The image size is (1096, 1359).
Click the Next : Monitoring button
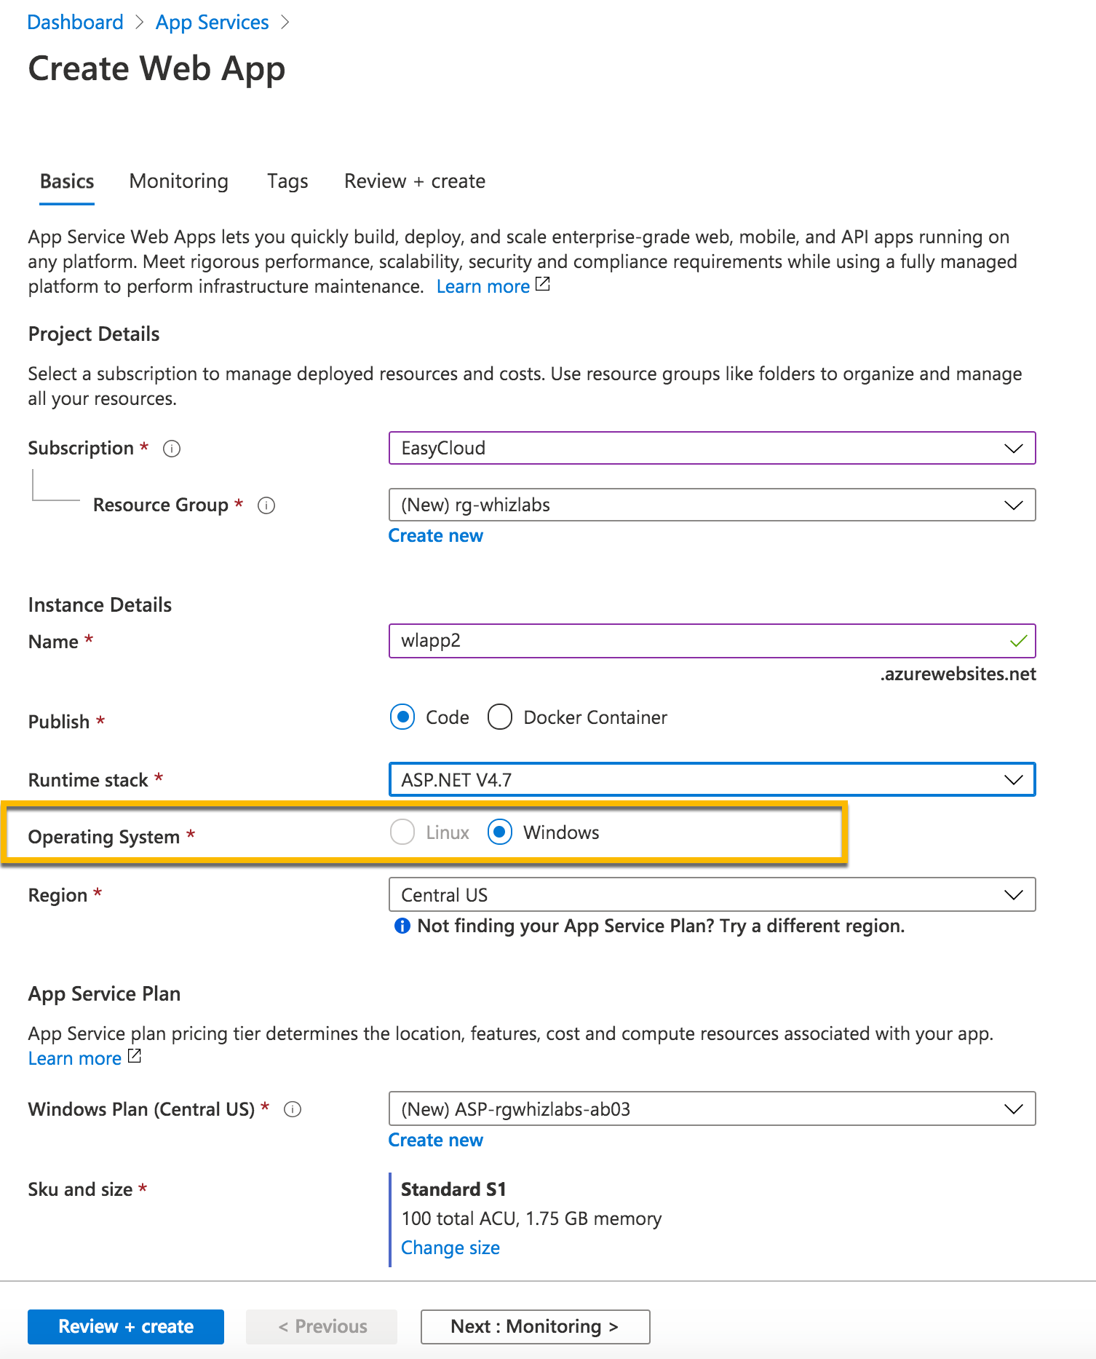pos(535,1327)
